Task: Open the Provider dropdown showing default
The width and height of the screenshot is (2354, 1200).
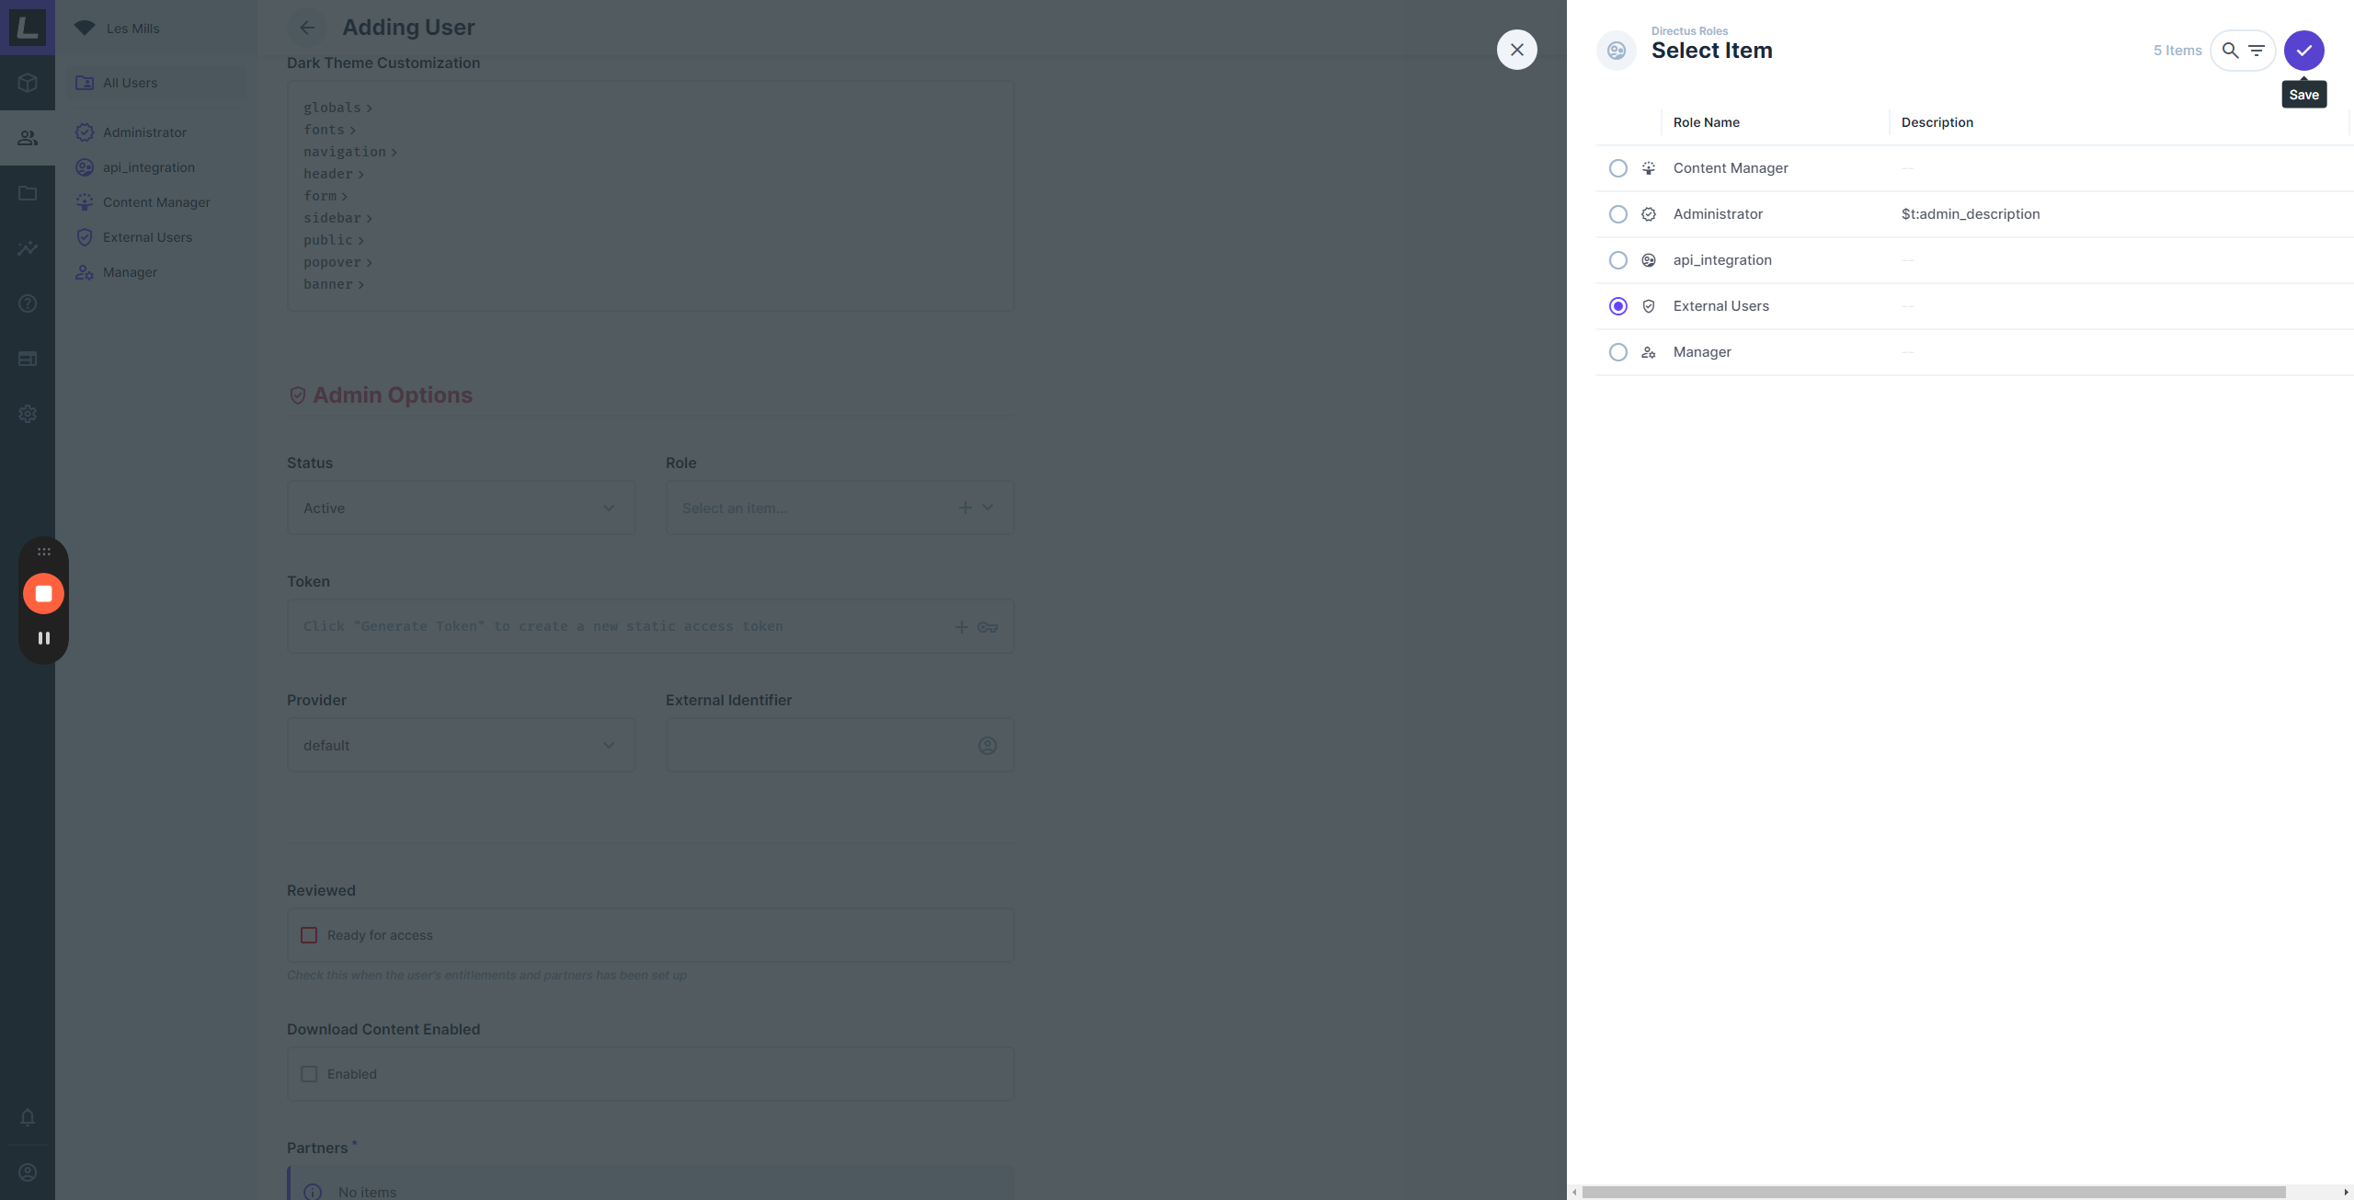Action: coord(462,745)
